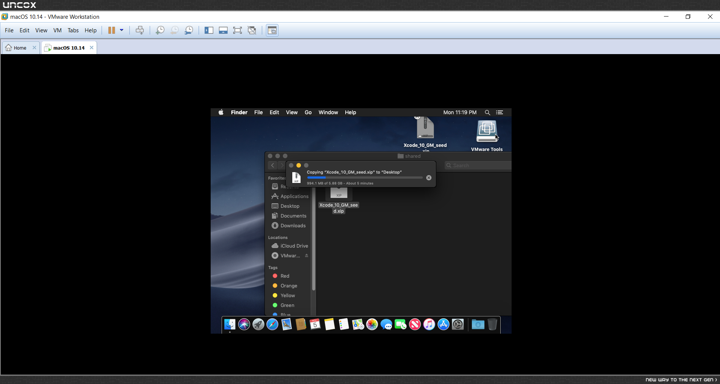Screen dimensions: 720x384
Task: Open iCloud Drive in the sidebar
Action: click(x=290, y=246)
